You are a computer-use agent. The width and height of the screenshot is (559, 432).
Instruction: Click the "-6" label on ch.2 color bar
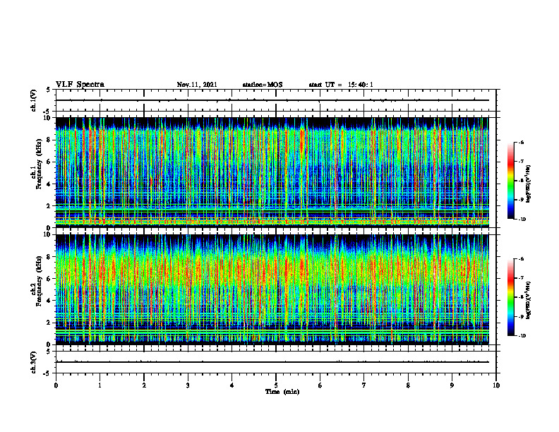tap(521, 259)
